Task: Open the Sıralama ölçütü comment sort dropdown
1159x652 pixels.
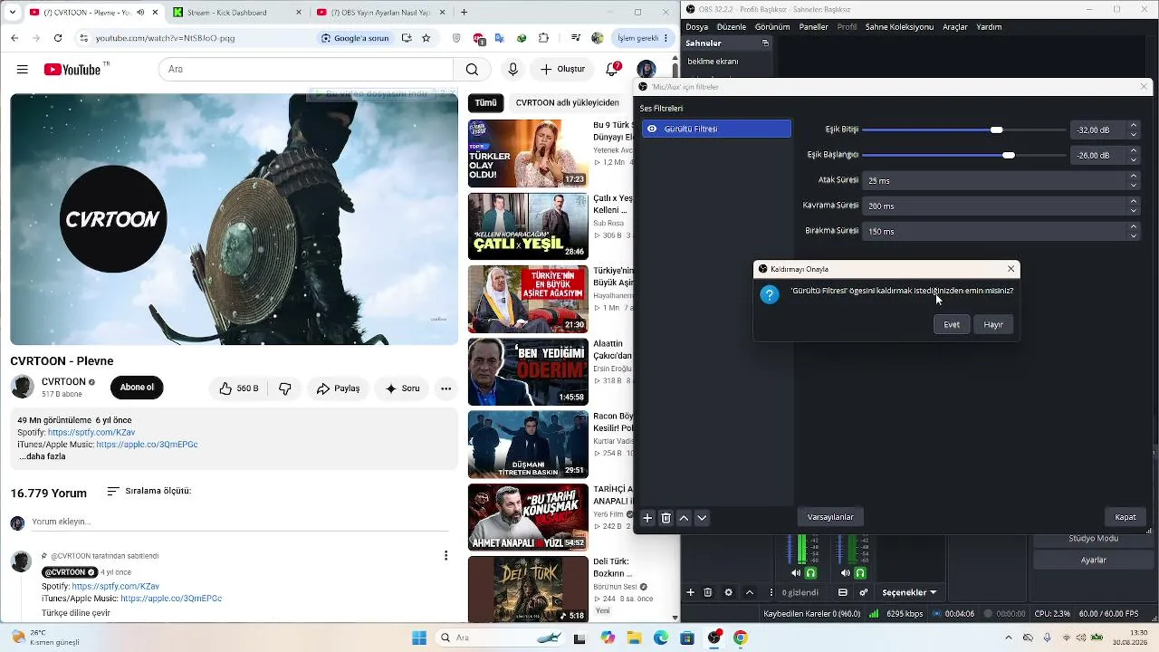Action: coord(148,491)
